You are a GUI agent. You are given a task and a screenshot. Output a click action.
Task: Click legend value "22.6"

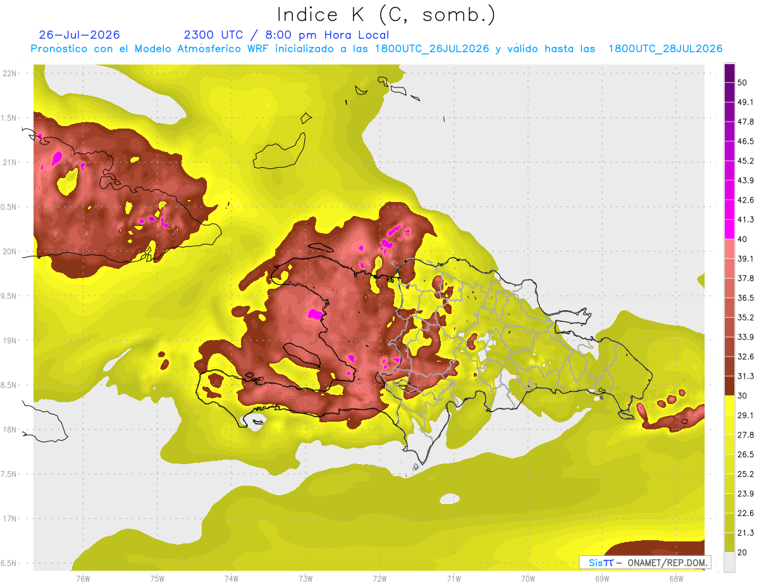click(x=746, y=514)
